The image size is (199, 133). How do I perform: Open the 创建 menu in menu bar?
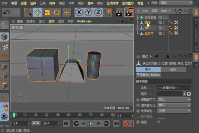click(23, 3)
